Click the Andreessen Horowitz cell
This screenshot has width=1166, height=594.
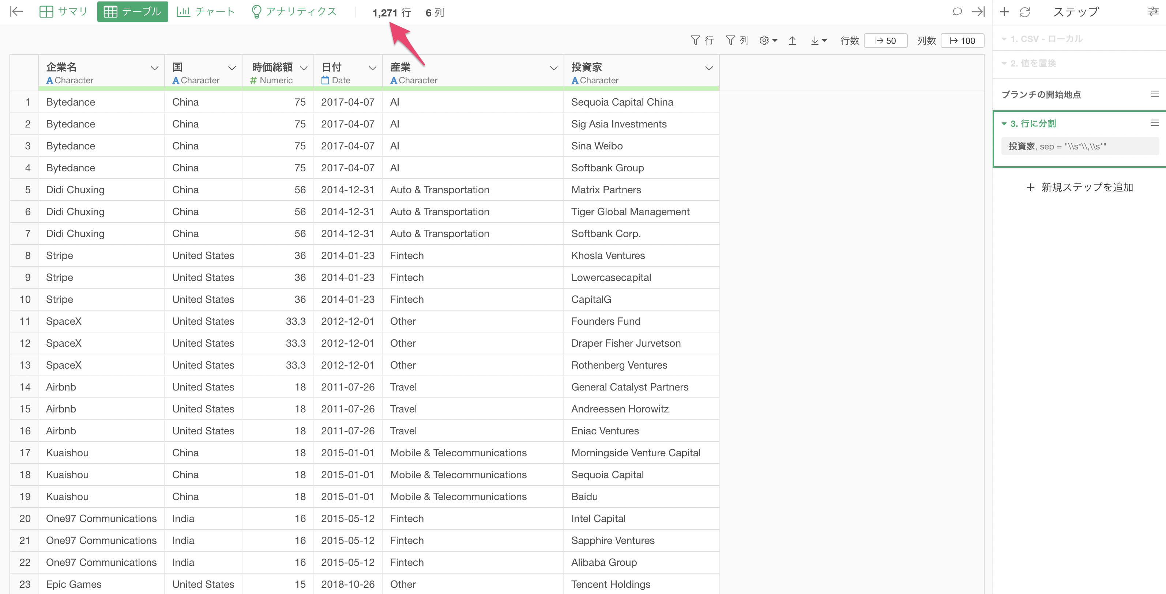[x=642, y=409]
